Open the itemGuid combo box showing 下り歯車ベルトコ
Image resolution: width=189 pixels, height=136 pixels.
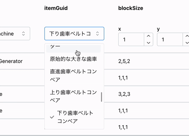click(x=74, y=33)
